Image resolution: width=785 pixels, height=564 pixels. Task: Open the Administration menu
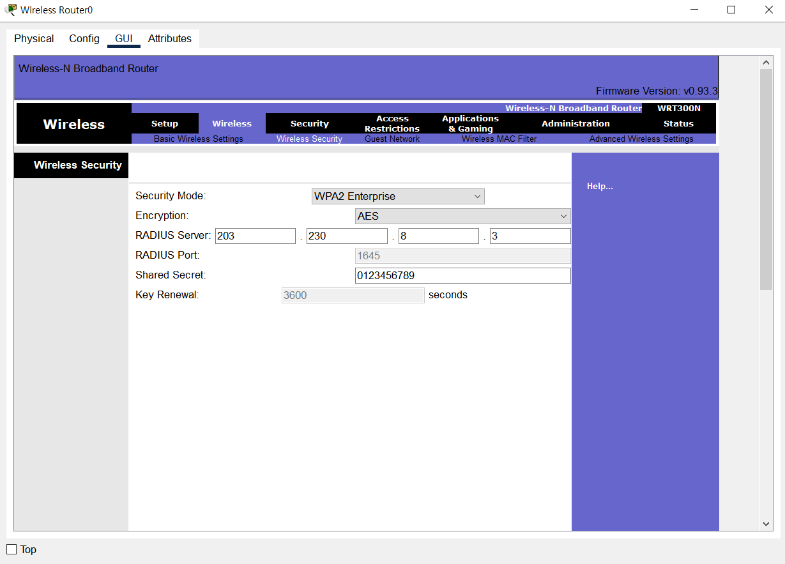(575, 123)
